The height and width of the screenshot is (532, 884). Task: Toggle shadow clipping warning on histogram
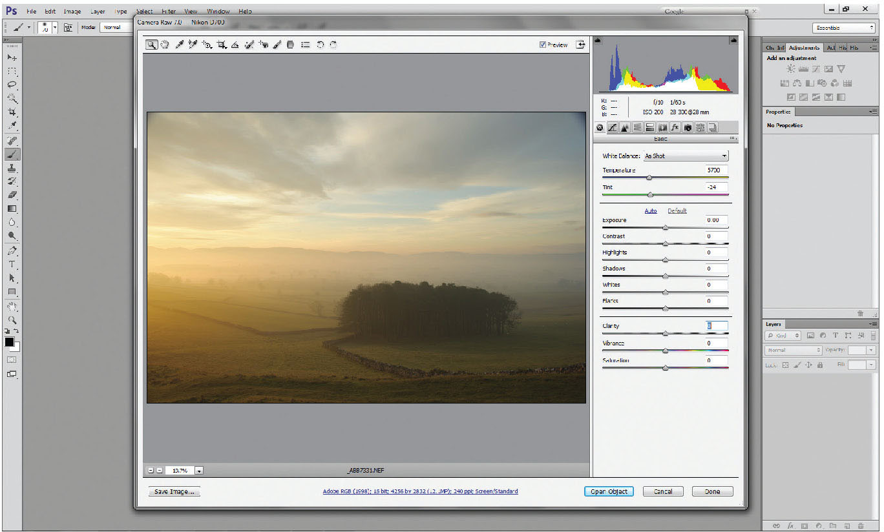[x=598, y=41]
